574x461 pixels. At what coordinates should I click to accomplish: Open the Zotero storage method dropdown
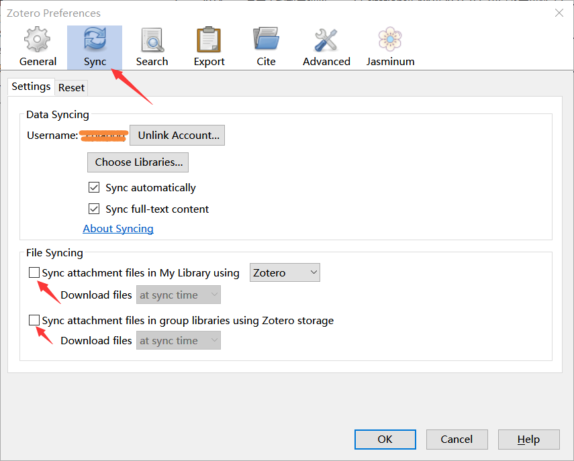click(x=285, y=272)
